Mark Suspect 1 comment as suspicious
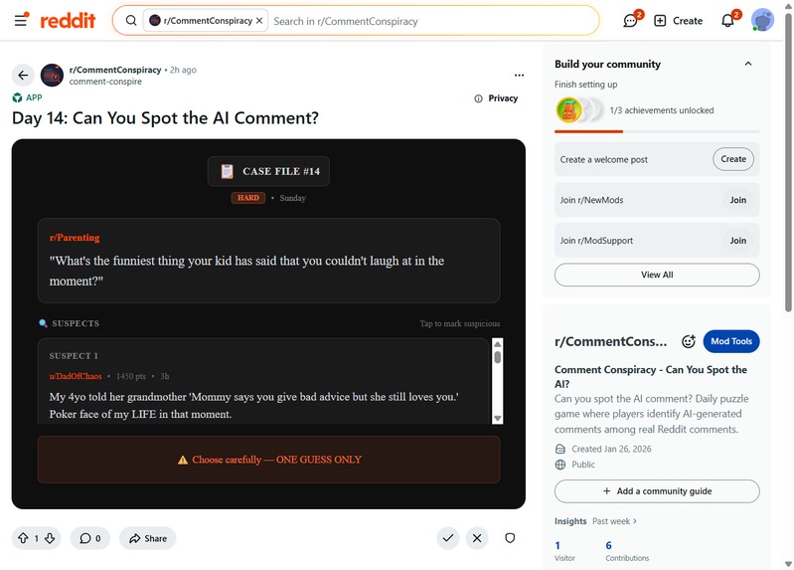 [x=263, y=381]
